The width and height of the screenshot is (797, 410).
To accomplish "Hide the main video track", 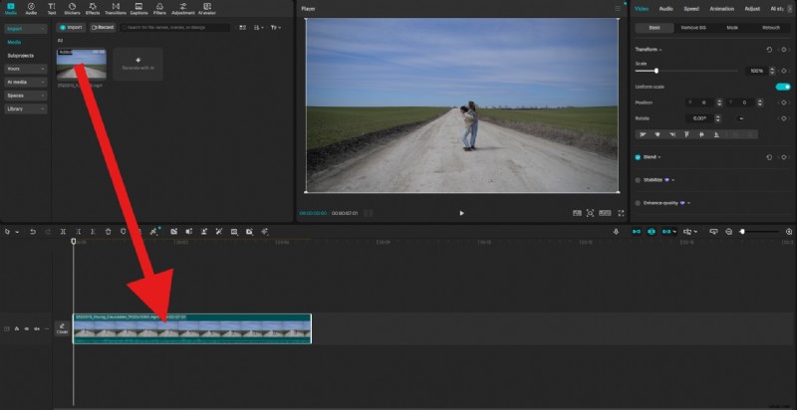I will click(27, 328).
